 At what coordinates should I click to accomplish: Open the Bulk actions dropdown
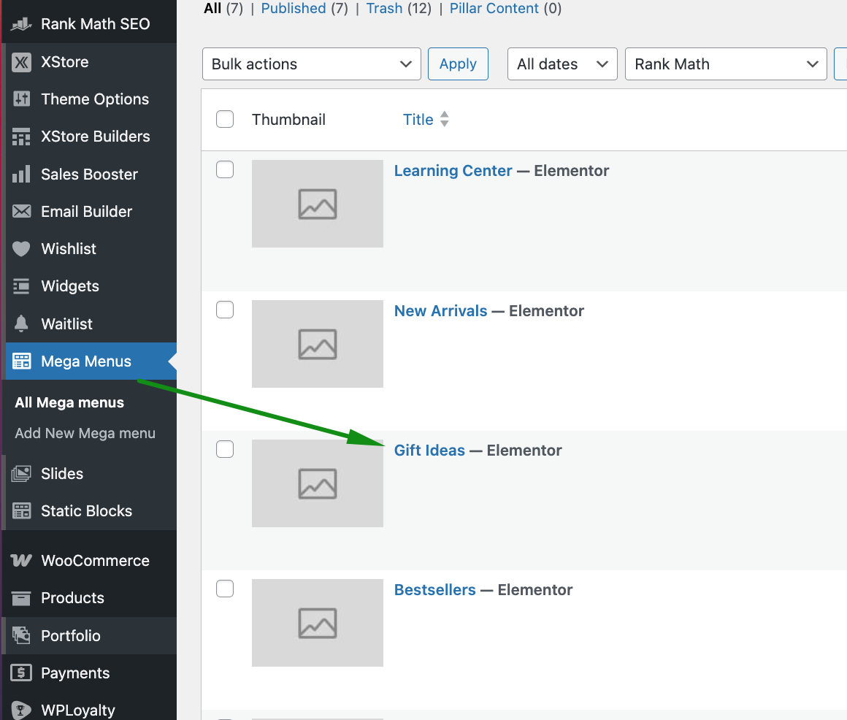[x=312, y=64]
